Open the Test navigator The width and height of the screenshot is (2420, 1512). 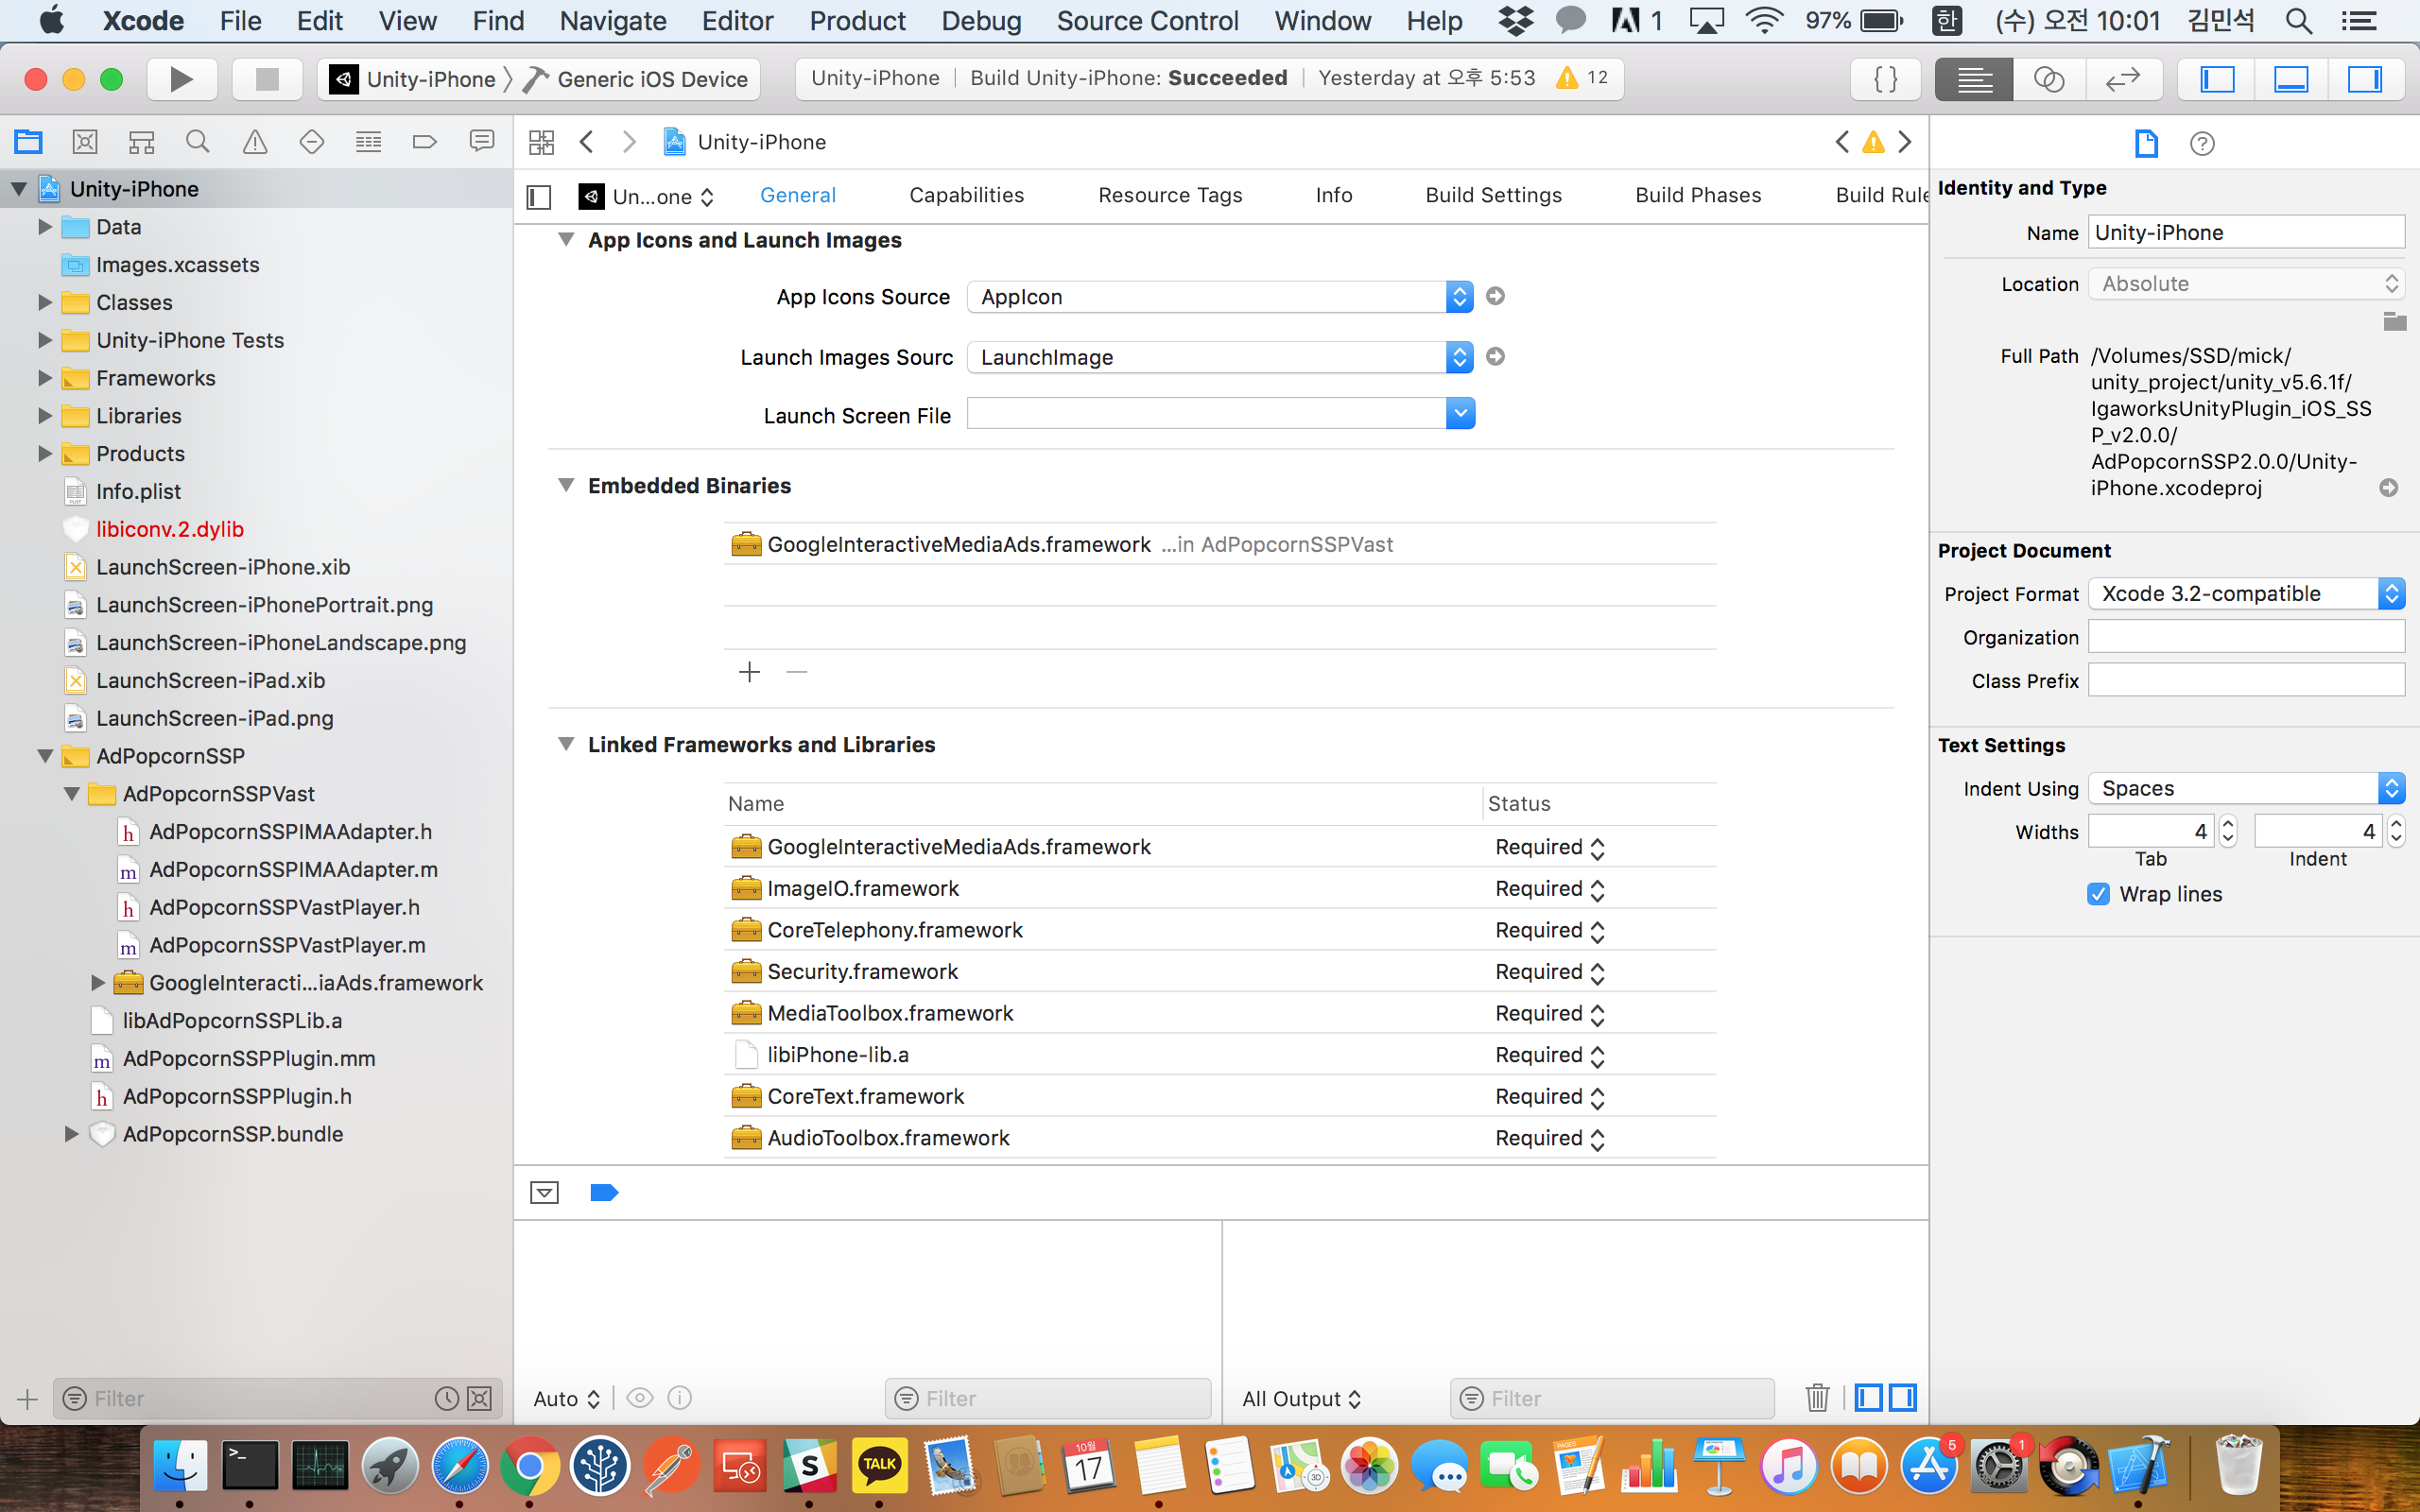click(x=311, y=142)
